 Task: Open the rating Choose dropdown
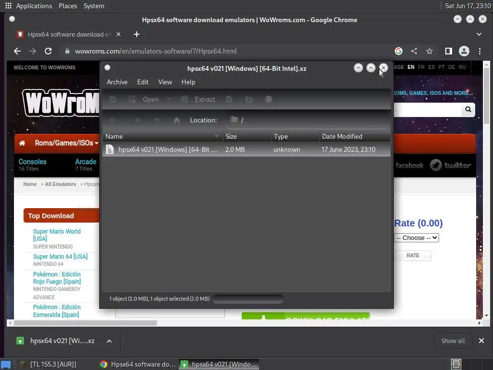point(416,238)
